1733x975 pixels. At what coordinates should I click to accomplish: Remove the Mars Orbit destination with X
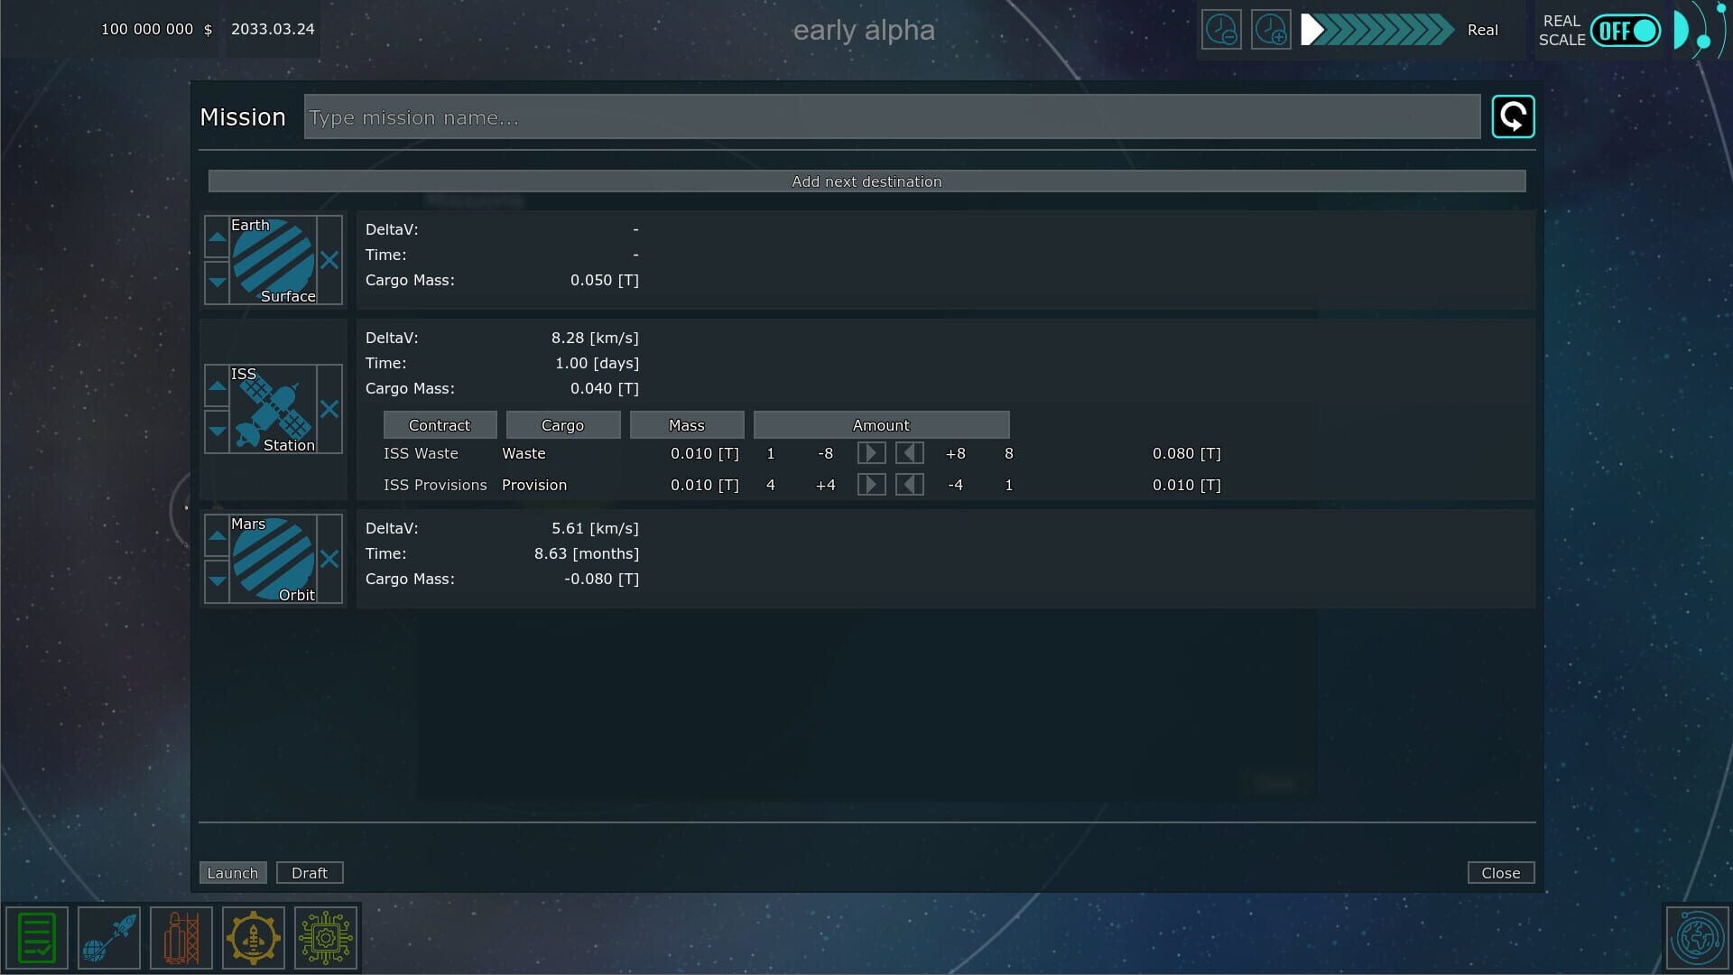tap(329, 559)
